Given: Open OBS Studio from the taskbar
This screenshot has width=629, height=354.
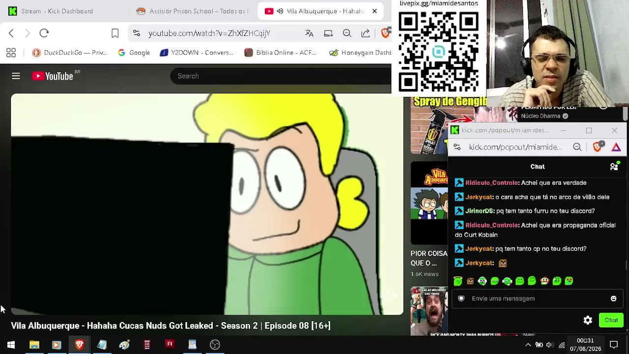Looking at the screenshot, I should tap(215, 345).
